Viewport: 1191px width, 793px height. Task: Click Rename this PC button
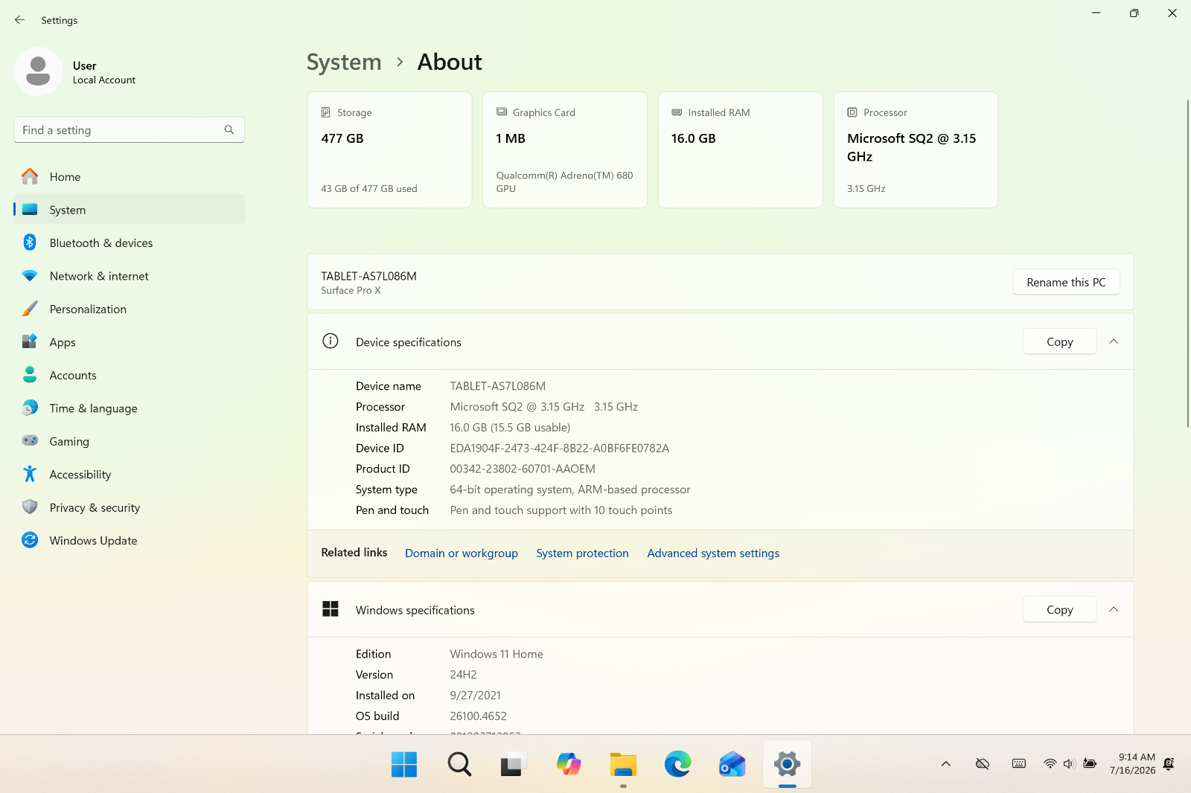coord(1066,282)
